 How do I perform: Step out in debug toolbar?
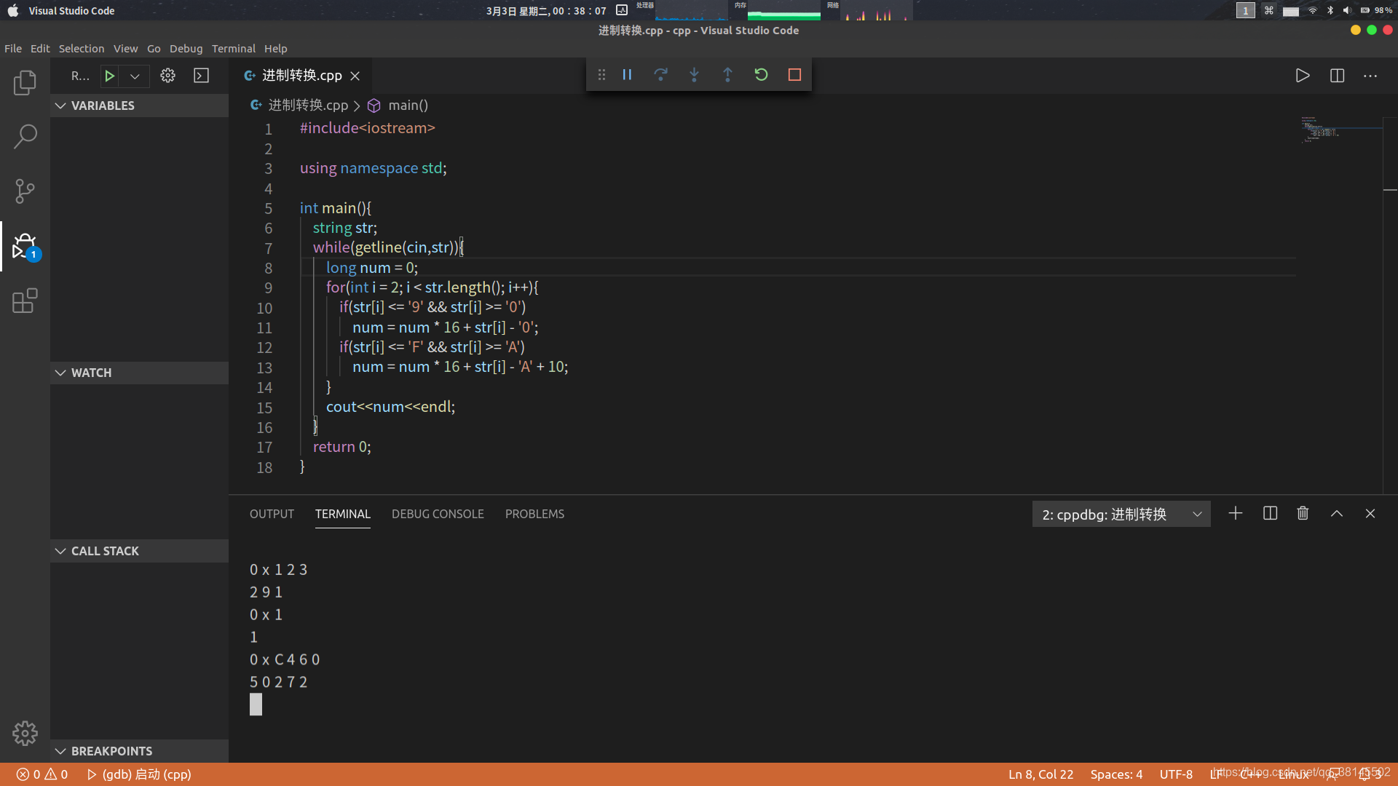pyautogui.click(x=727, y=75)
